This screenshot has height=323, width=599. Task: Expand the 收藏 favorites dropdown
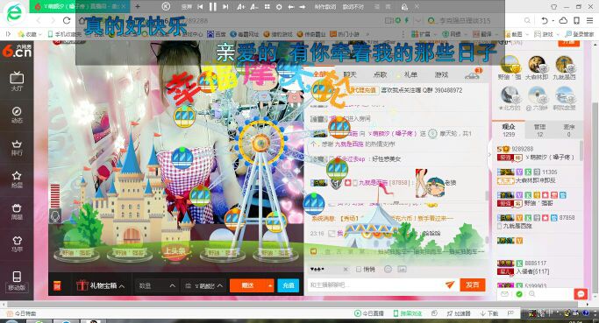(40, 34)
